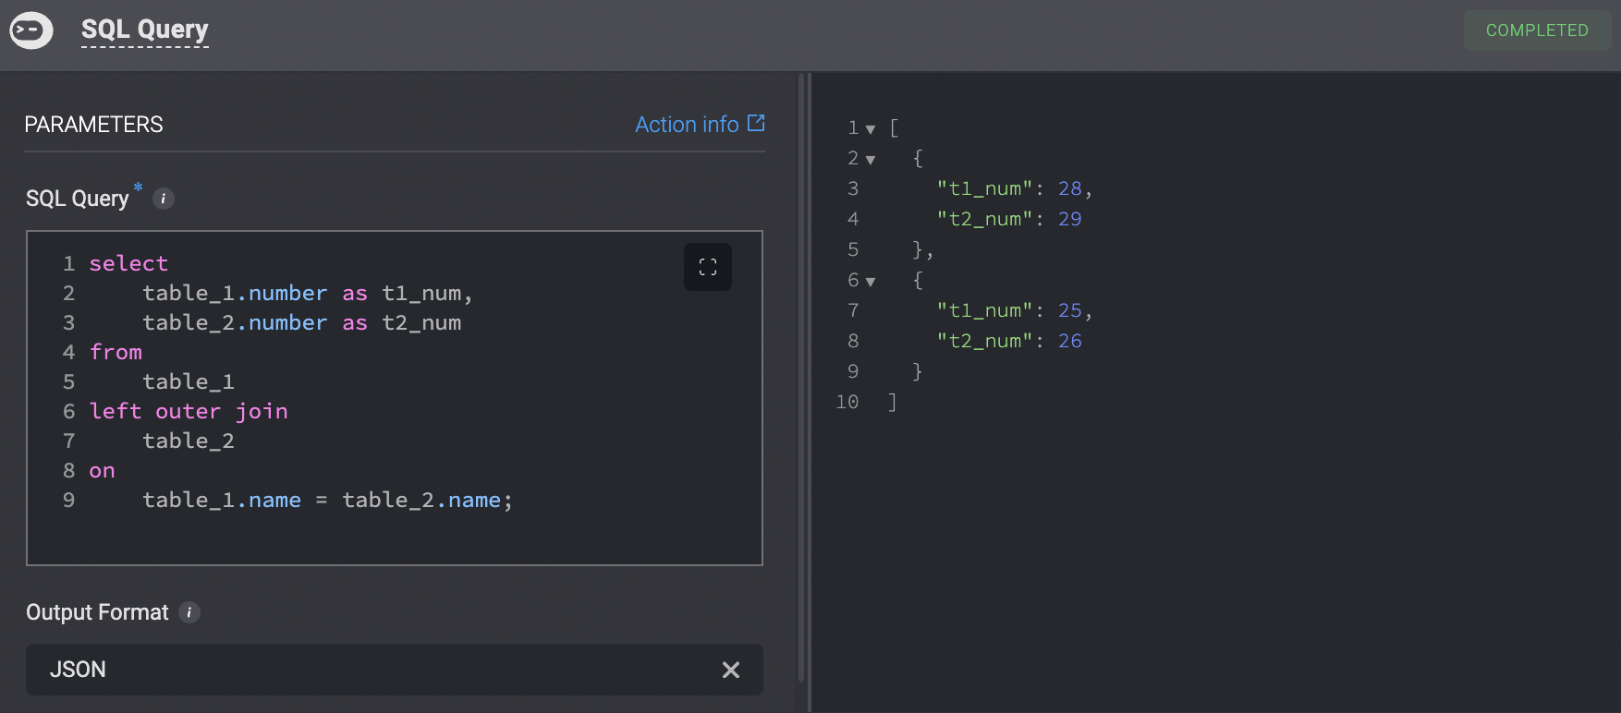Click the join condition on line 9
Viewport: 1621px width, 713px height.
point(328,500)
